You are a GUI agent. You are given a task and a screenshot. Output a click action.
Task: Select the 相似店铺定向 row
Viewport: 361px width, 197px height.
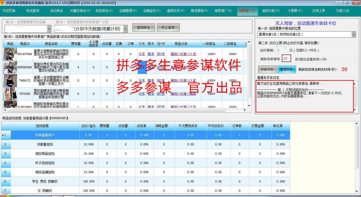tap(146, 172)
